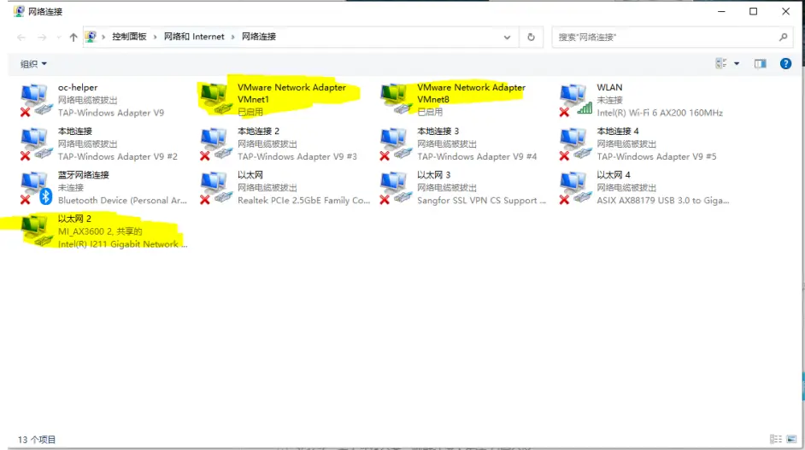Switch to large icons view in status bar
Screen dimensions: 805x450
(790, 440)
